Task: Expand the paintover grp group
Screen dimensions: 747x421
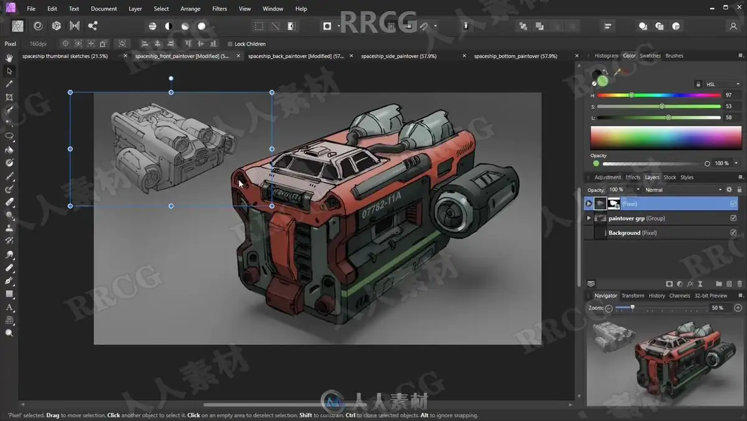Action: (x=589, y=218)
